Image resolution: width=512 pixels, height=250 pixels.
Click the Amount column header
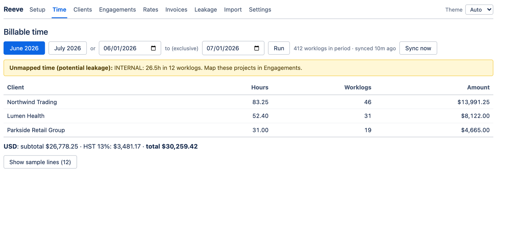click(478, 87)
